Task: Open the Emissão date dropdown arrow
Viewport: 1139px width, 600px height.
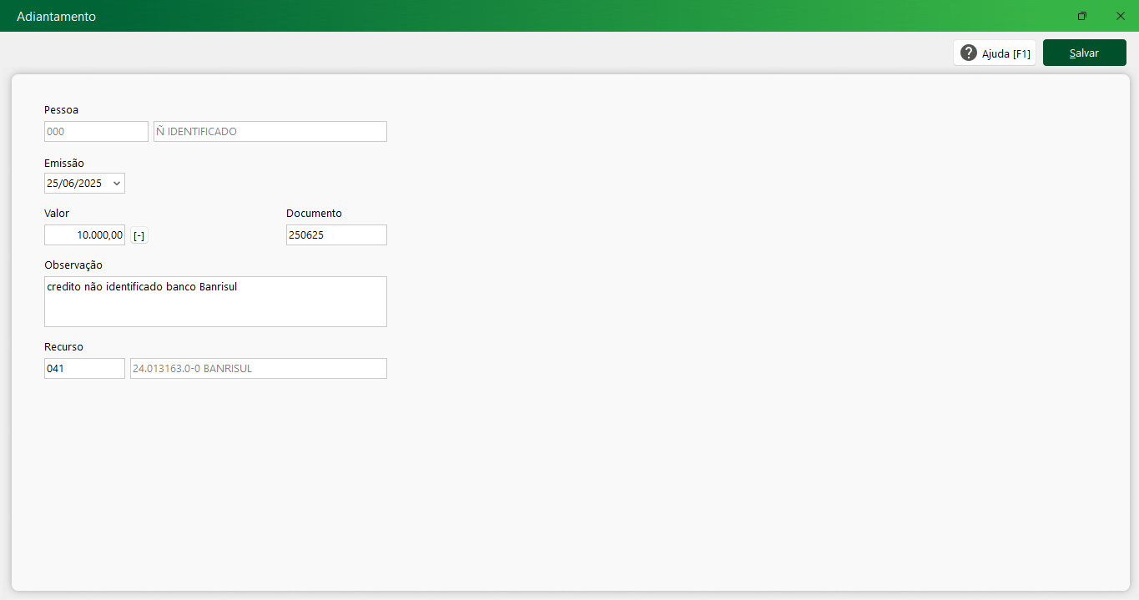Action: coord(116,184)
